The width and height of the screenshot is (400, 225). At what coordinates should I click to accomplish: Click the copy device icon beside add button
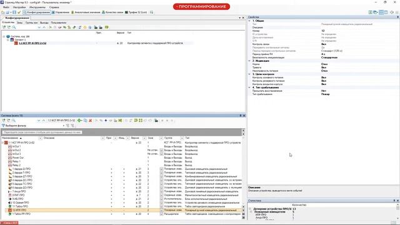point(86,121)
